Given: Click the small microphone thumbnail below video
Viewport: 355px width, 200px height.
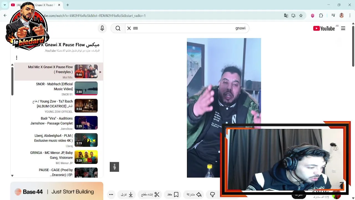Looking at the screenshot, I should point(114,167).
